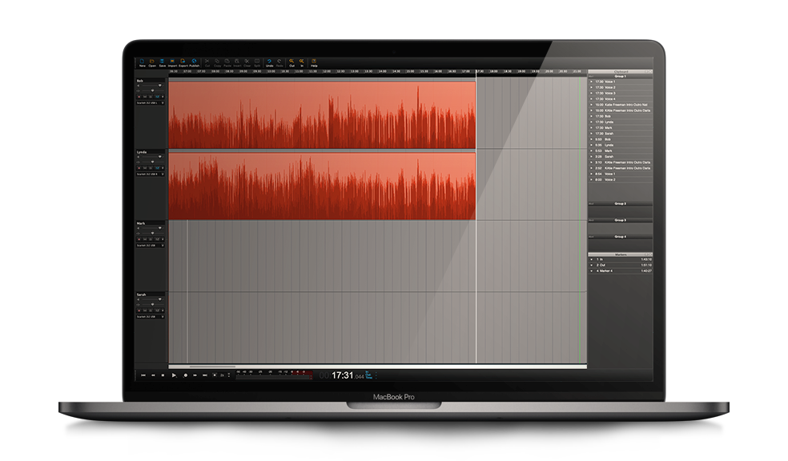Viewport: 788px width, 461px height.
Task: Start playback with the Play button
Action: pyautogui.click(x=174, y=375)
